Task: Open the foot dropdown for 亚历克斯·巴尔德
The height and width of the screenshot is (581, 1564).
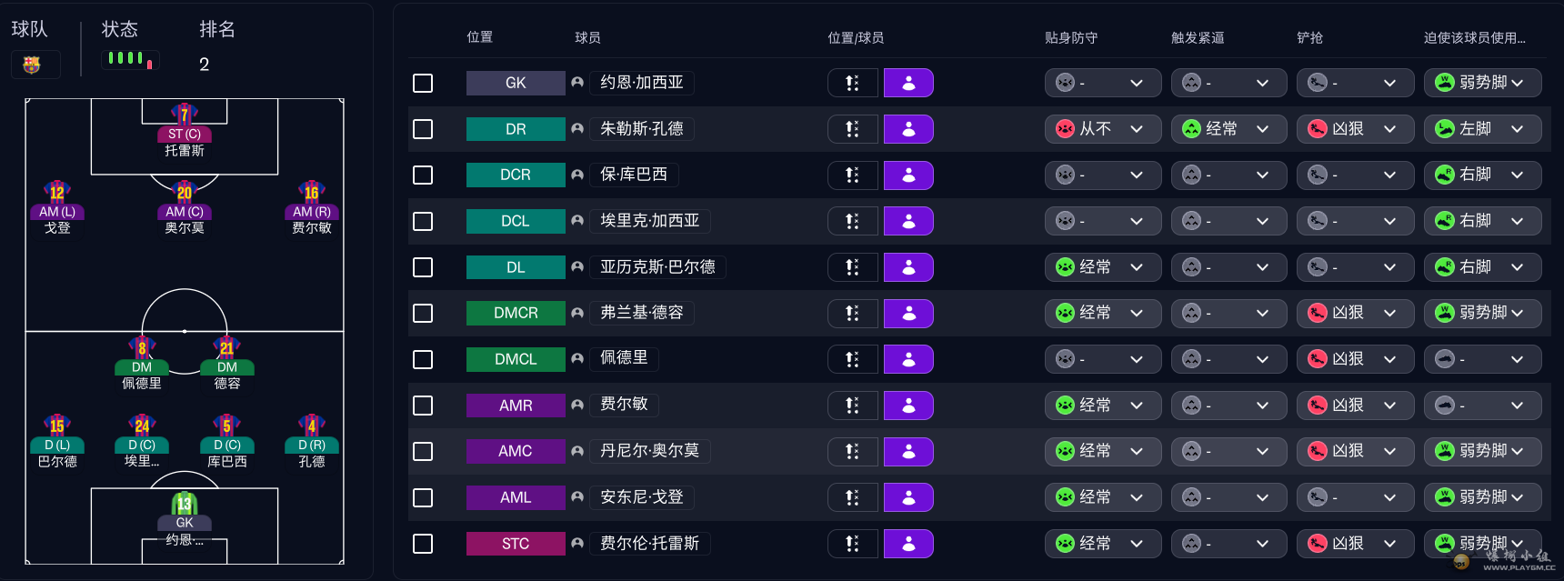Action: pos(1483,267)
